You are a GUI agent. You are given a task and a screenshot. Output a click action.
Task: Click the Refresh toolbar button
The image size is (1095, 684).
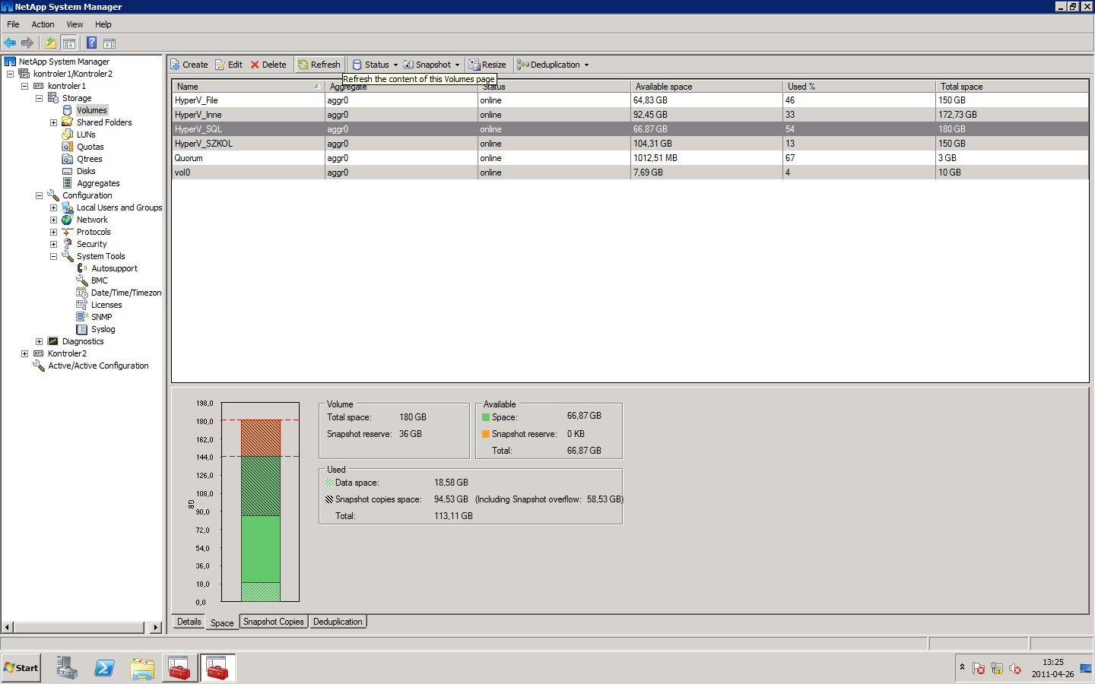[319, 65]
